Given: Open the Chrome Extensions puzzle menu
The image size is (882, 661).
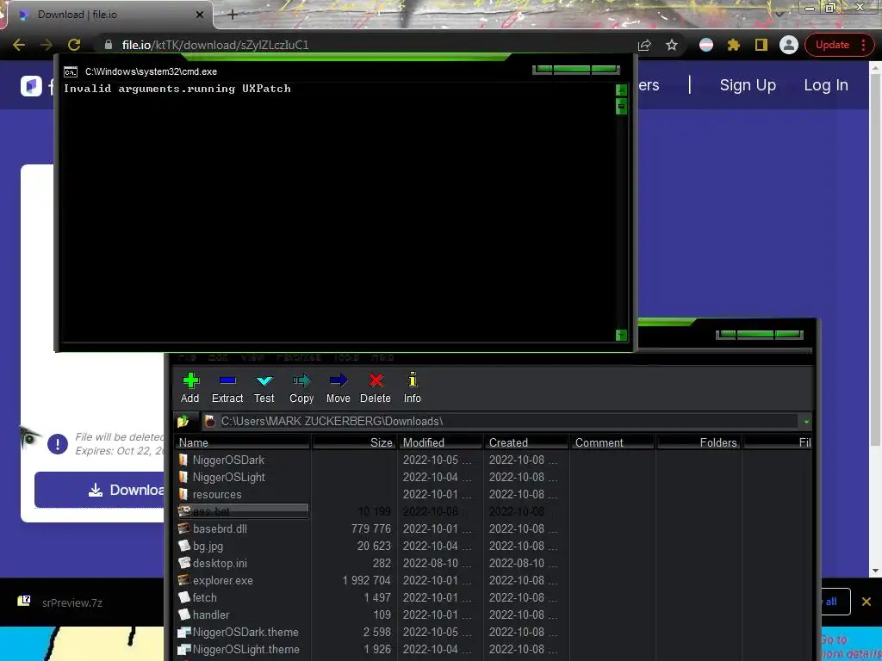Looking at the screenshot, I should [x=734, y=45].
